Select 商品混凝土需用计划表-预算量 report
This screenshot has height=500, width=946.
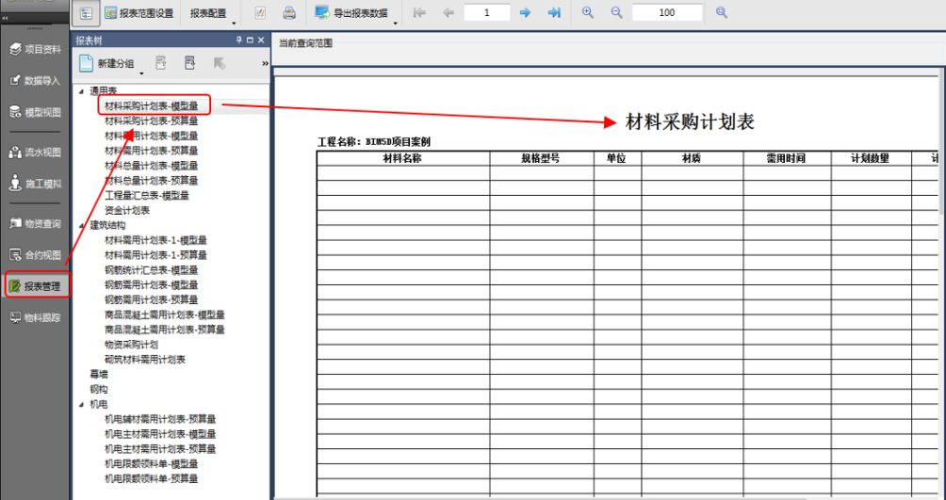[x=165, y=330]
